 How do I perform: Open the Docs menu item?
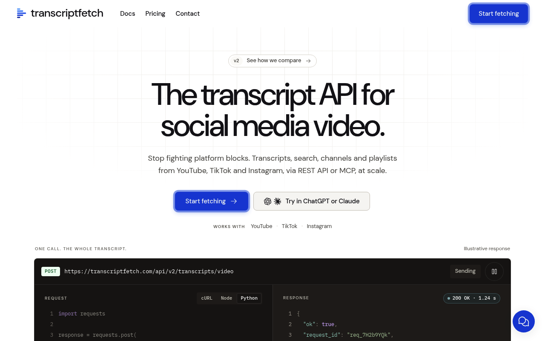pos(128,14)
